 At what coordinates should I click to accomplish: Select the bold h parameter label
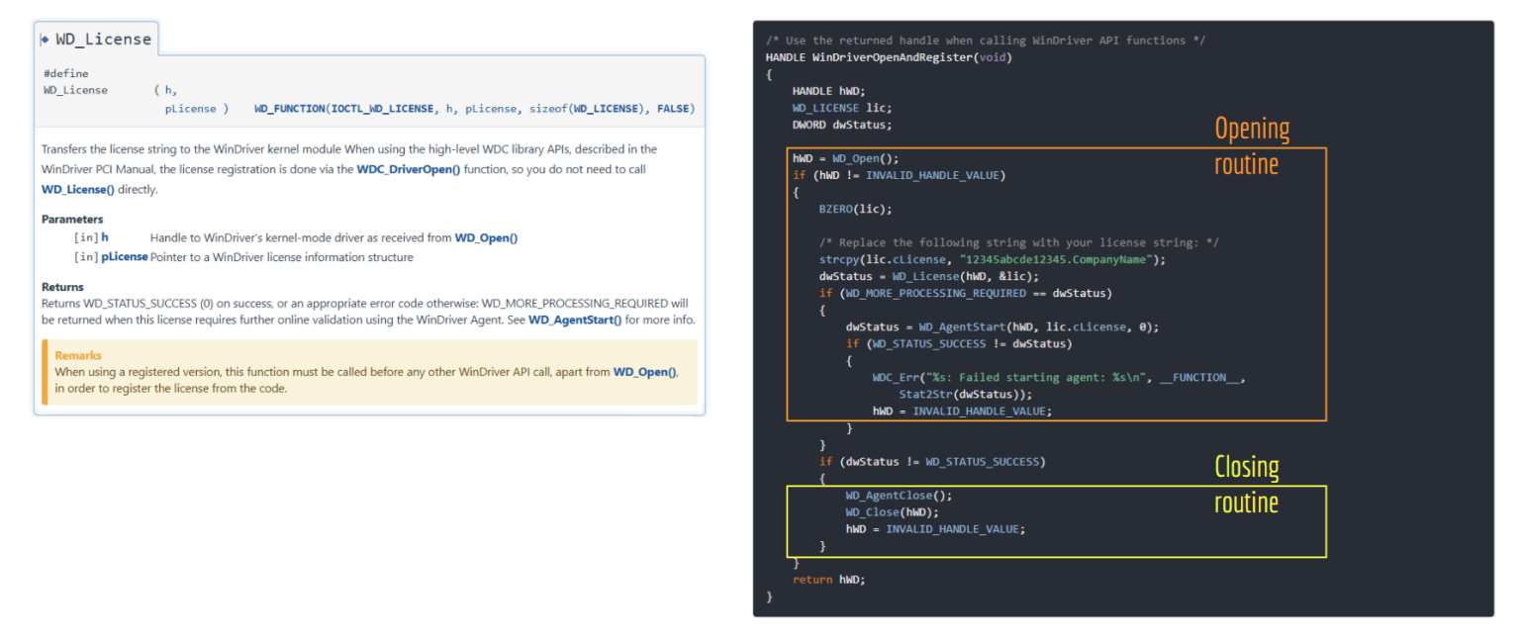pos(105,236)
